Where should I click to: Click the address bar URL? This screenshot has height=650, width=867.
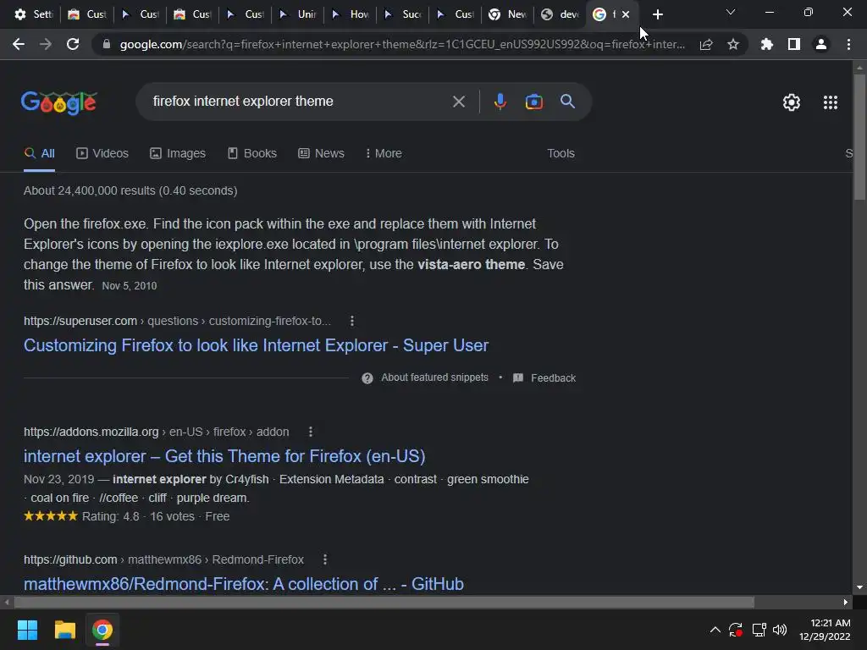[x=402, y=44]
